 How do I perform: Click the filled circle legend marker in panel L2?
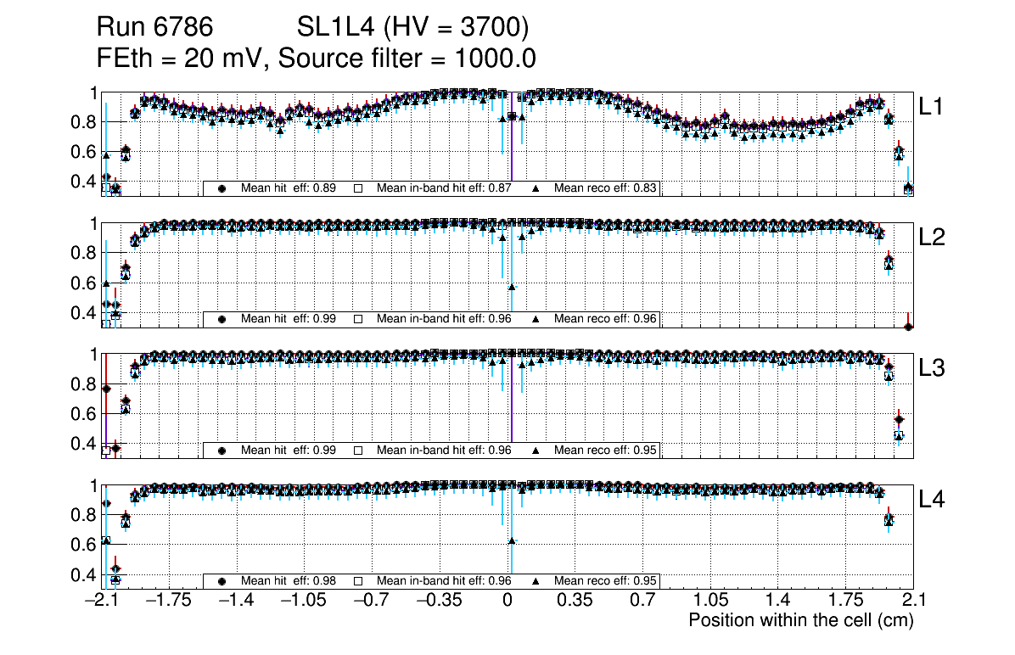[x=222, y=319]
